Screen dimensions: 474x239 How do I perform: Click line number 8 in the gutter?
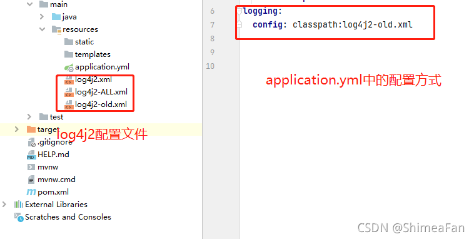212,38
